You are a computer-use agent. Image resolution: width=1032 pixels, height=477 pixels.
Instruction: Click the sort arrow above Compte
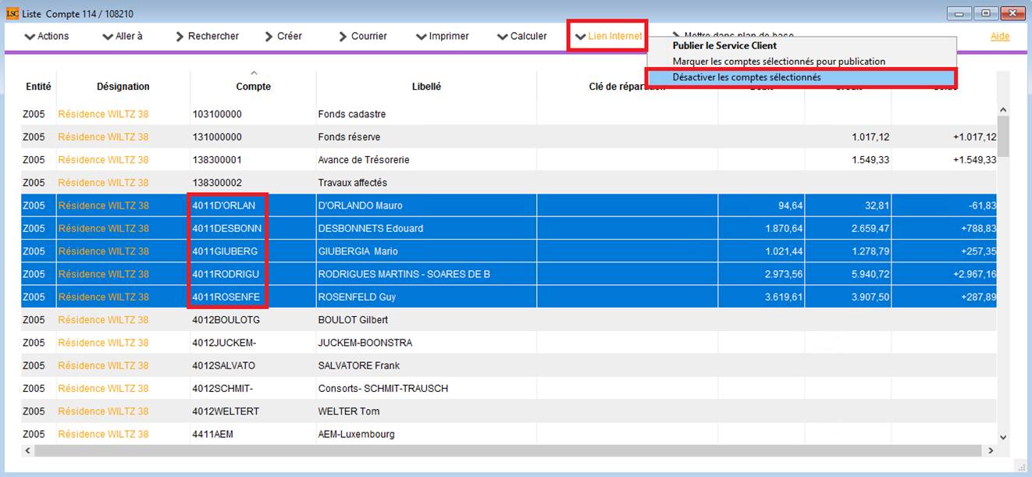(254, 73)
